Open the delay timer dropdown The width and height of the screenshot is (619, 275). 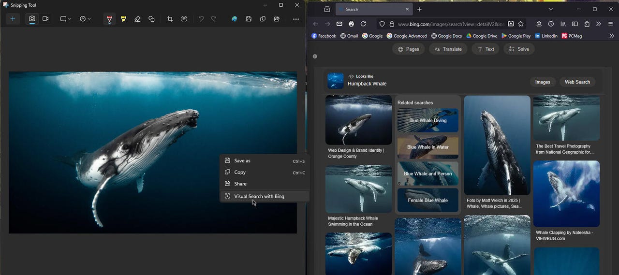pos(85,19)
